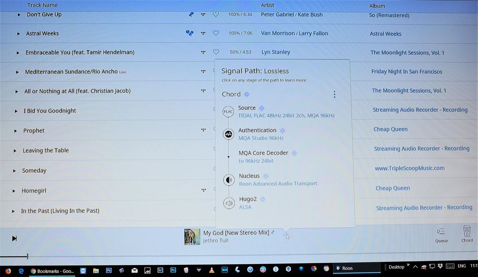The image size is (478, 277).
Task: Play the Someday track
Action: 14,171
